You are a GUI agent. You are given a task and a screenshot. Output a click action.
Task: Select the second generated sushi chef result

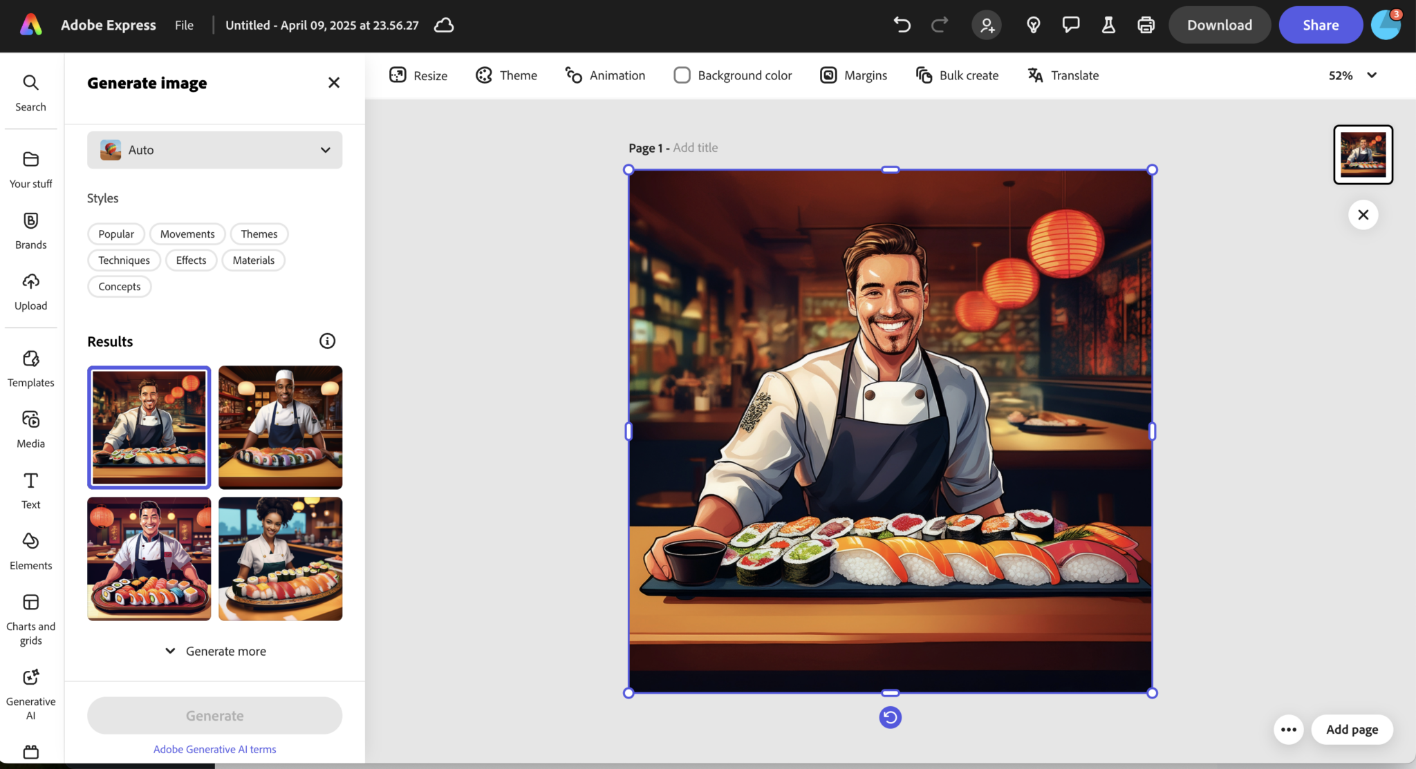coord(280,427)
